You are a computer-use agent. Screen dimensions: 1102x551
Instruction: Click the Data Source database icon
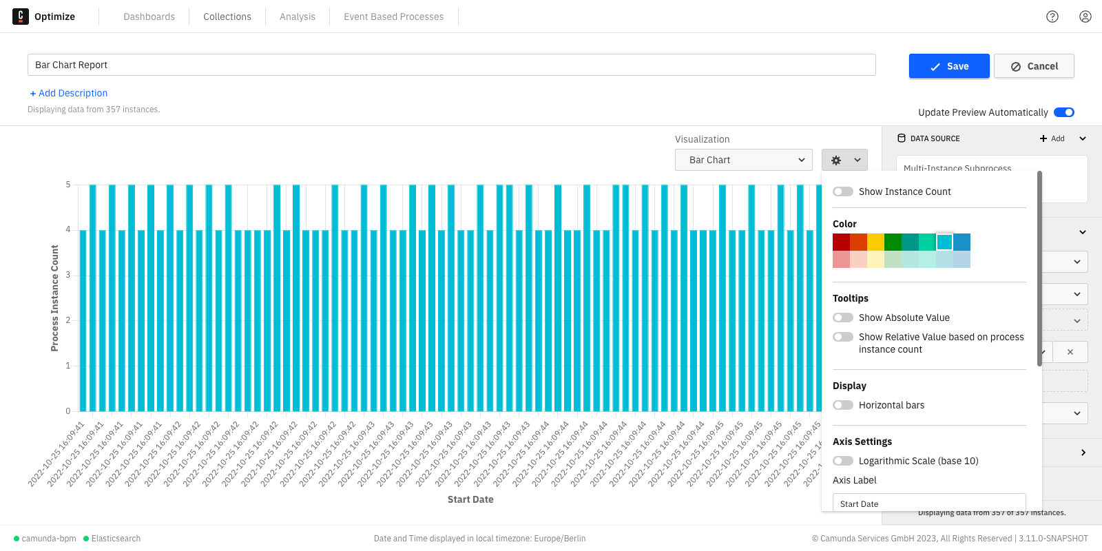coord(902,138)
